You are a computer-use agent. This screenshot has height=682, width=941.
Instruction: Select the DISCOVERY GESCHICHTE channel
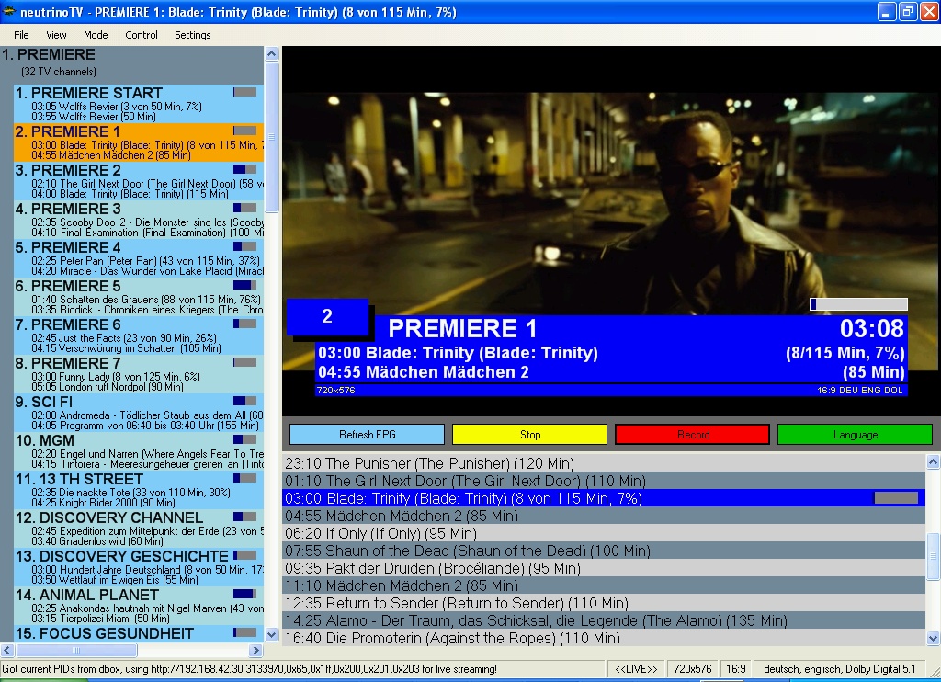pyautogui.click(x=139, y=567)
